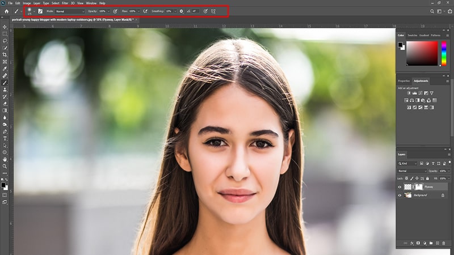454x255 pixels.
Task: Add a Levels adjustment
Action: point(415,93)
